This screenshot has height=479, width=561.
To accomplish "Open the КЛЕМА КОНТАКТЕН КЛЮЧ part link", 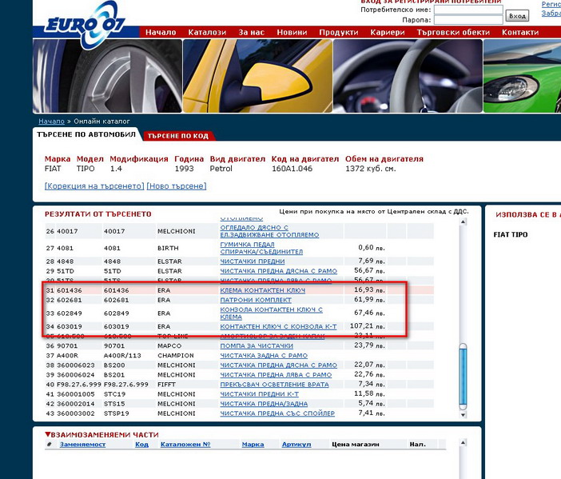I will click(261, 289).
